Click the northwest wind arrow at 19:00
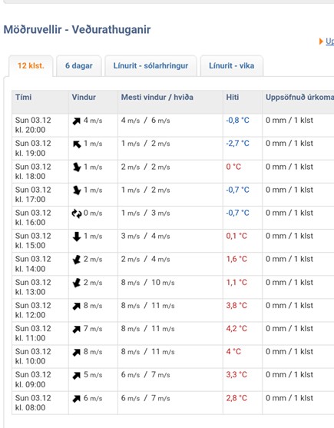The height and width of the screenshot is (428, 334). point(77,144)
